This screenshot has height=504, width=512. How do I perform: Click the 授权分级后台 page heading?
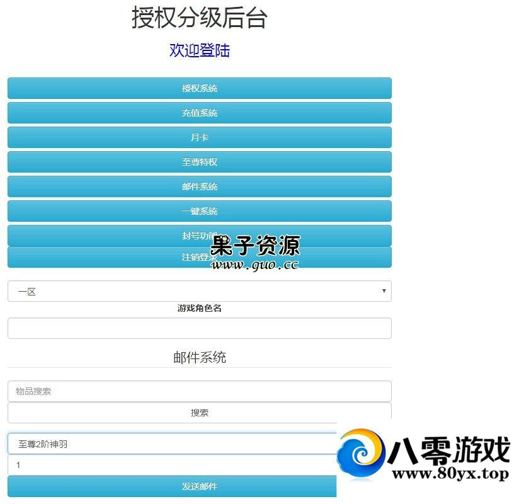pyautogui.click(x=199, y=18)
